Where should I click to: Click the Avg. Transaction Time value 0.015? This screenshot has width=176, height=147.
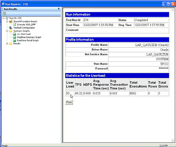pyautogui.click(x=114, y=93)
